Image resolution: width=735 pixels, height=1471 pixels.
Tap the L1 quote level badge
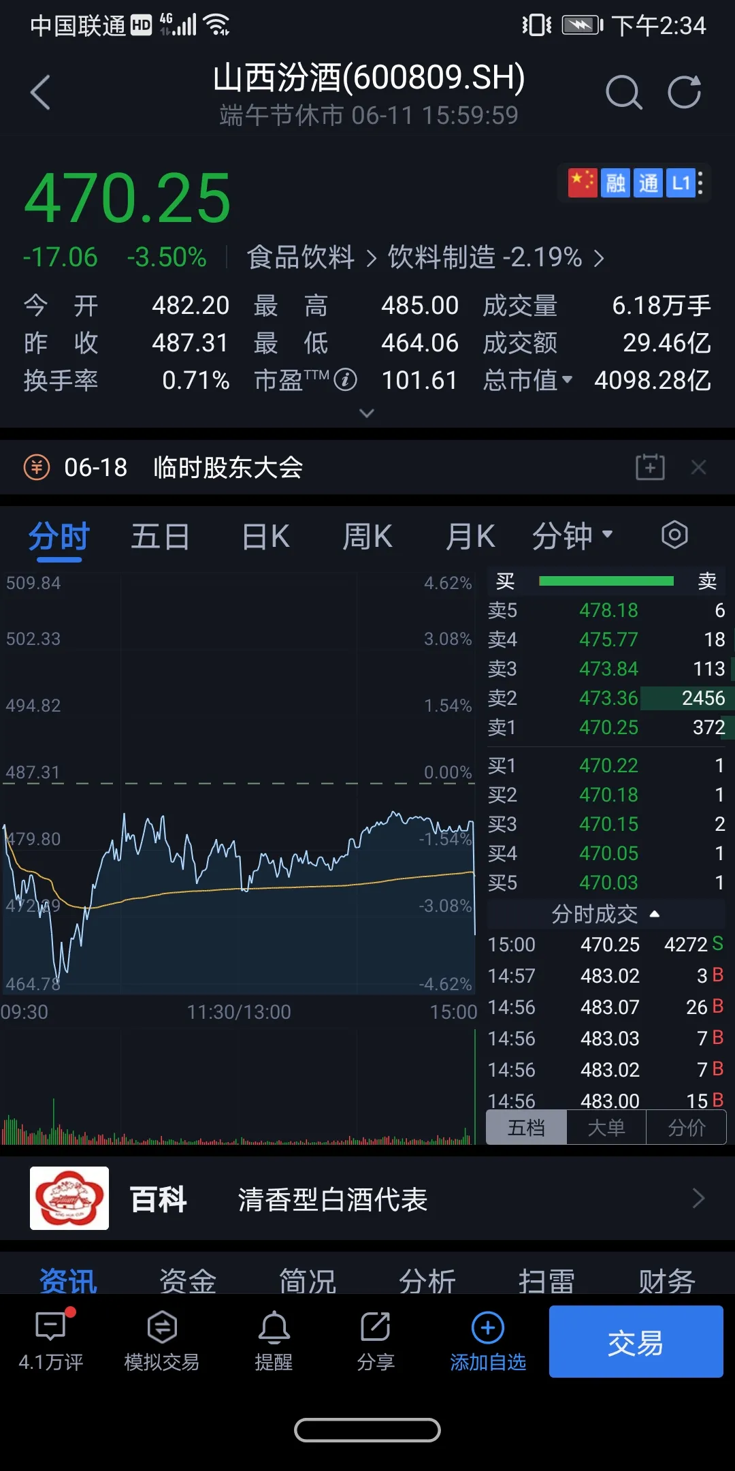click(x=681, y=183)
